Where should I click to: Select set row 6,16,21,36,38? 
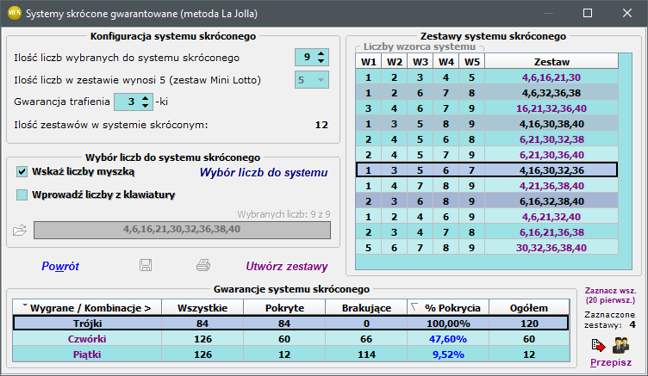pyautogui.click(x=487, y=232)
